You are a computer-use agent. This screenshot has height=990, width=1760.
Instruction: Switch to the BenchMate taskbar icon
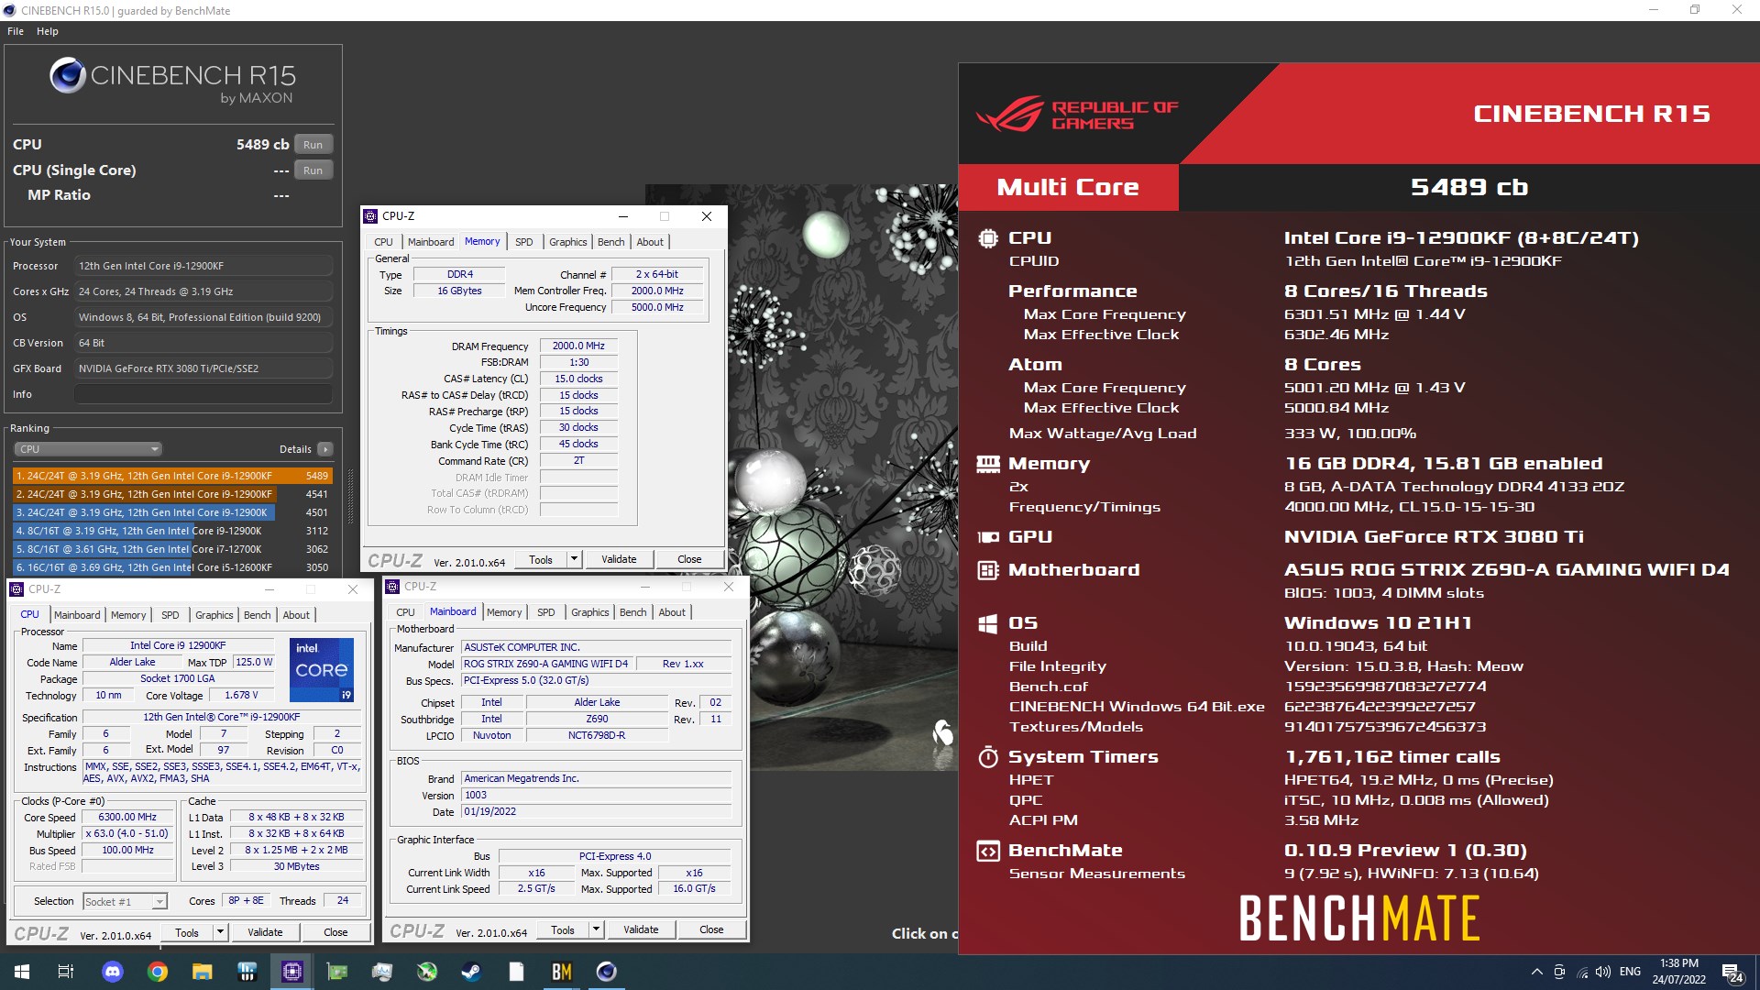click(561, 972)
